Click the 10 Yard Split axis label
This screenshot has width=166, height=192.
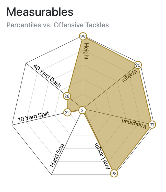(x=34, y=116)
